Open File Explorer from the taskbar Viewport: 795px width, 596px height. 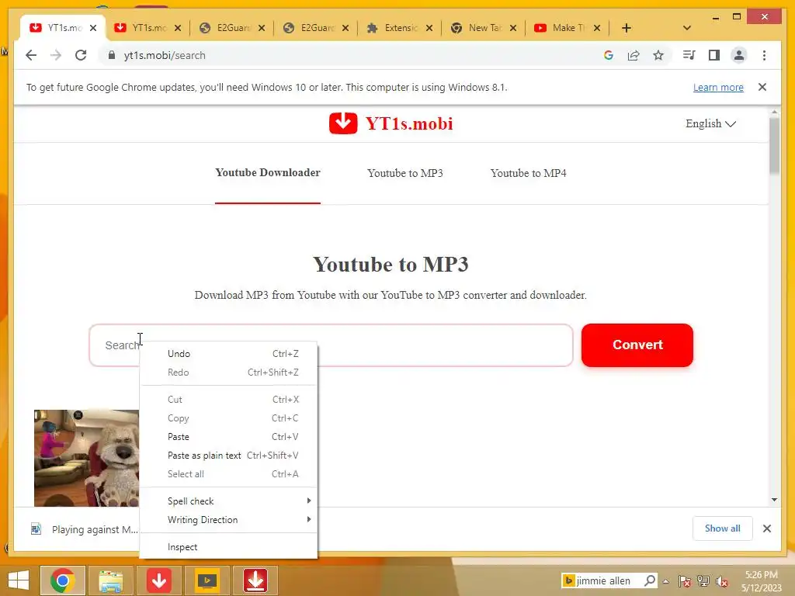pos(110,580)
